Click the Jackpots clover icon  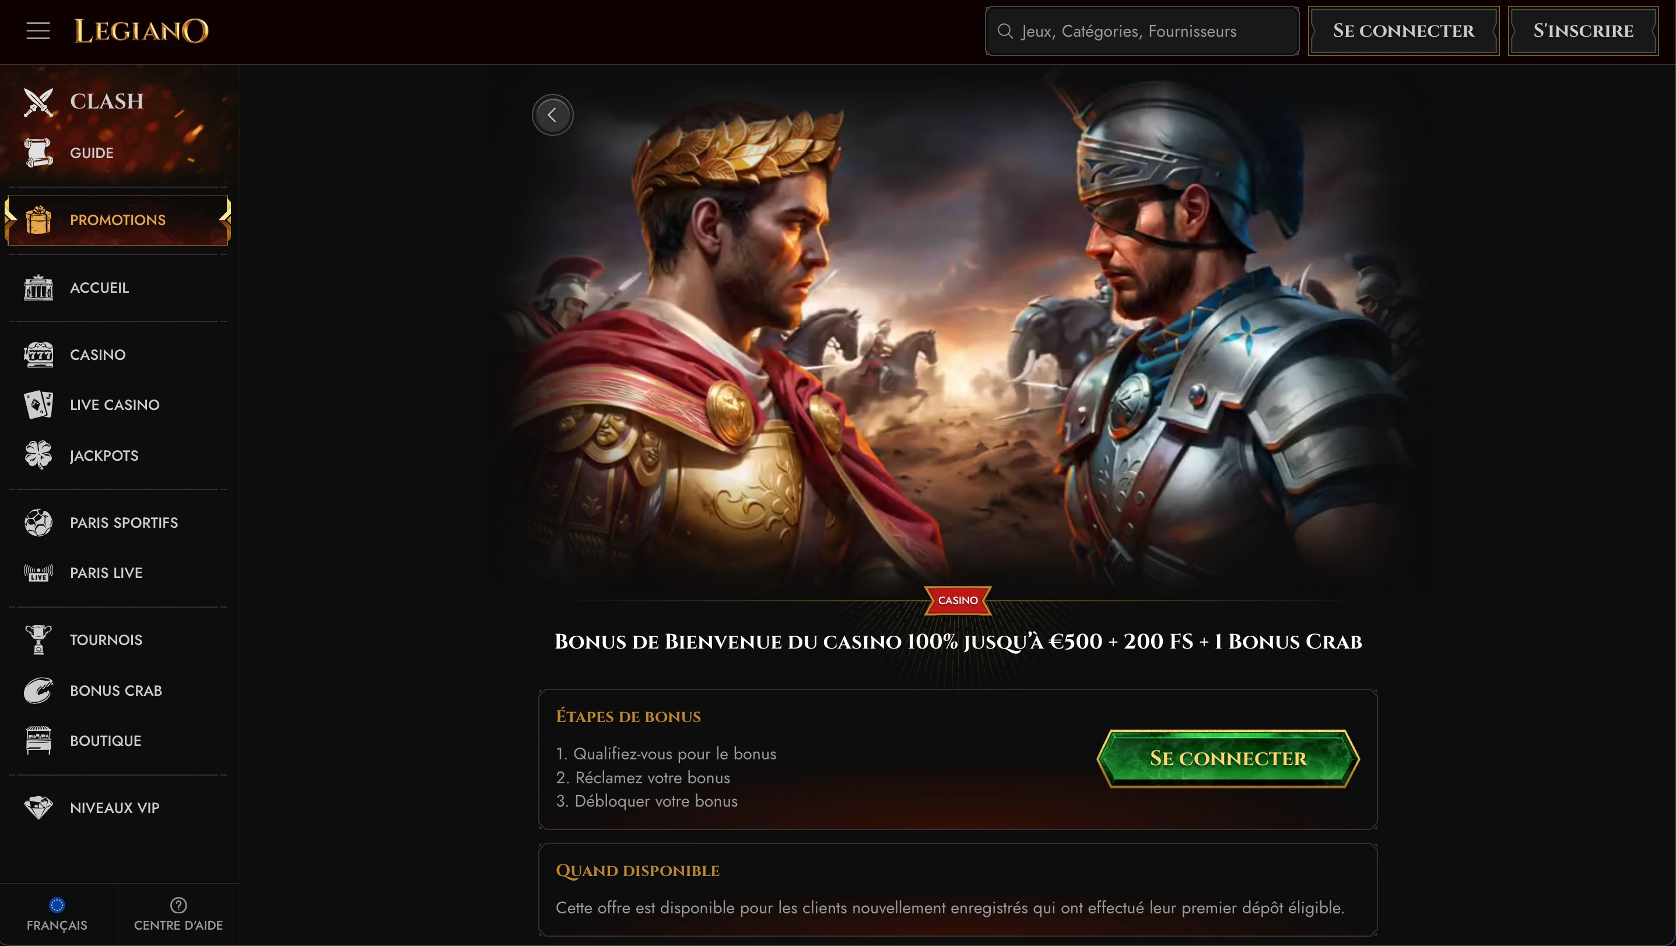[x=38, y=456]
